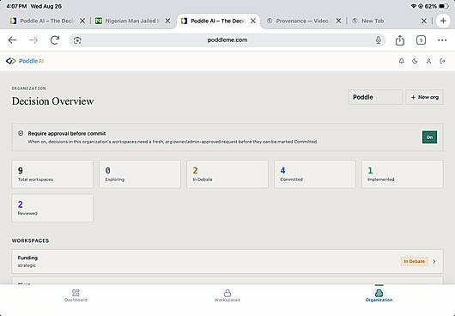
Task: Click the Committed count card
Action: point(315,174)
